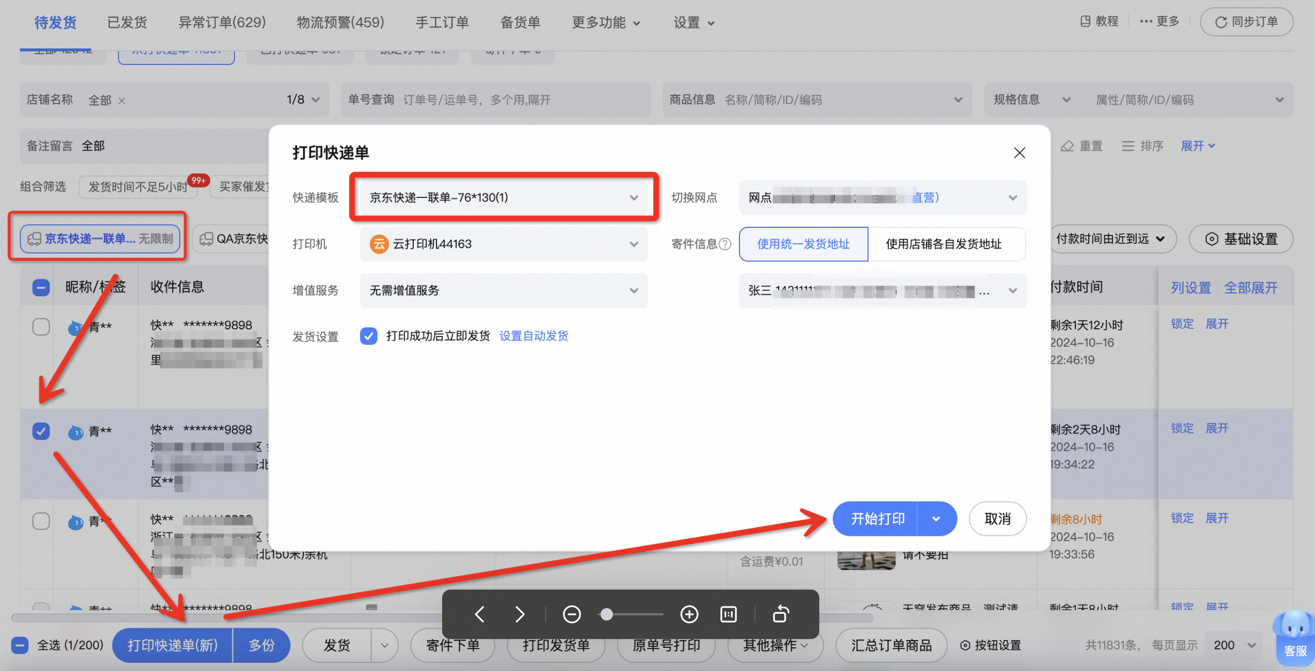Open the 每页显示 200 dropdown
This screenshot has height=671, width=1315.
click(x=1234, y=645)
